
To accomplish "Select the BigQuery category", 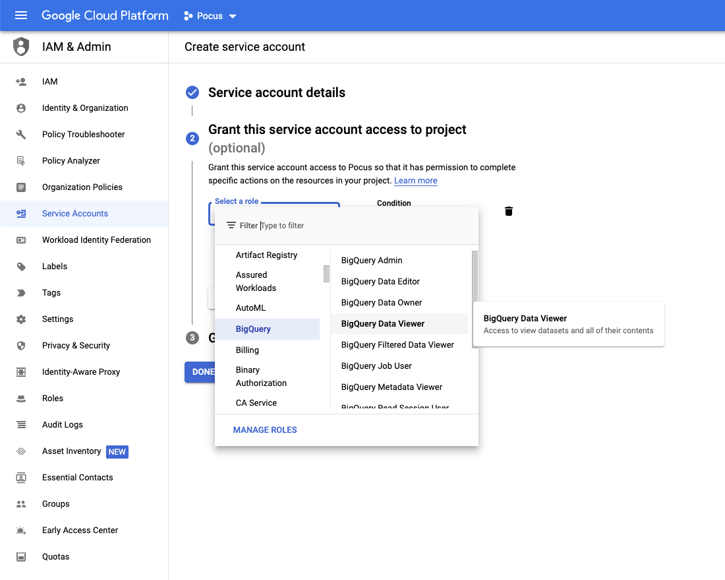I will [267, 329].
